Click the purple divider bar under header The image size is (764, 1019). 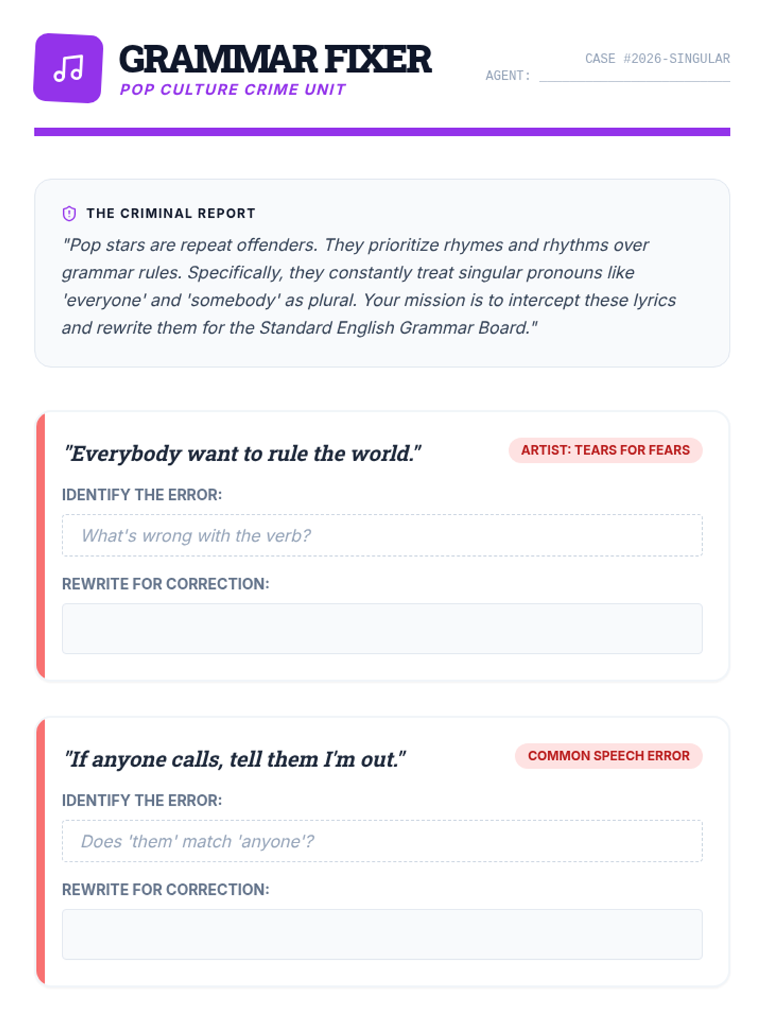(x=382, y=132)
